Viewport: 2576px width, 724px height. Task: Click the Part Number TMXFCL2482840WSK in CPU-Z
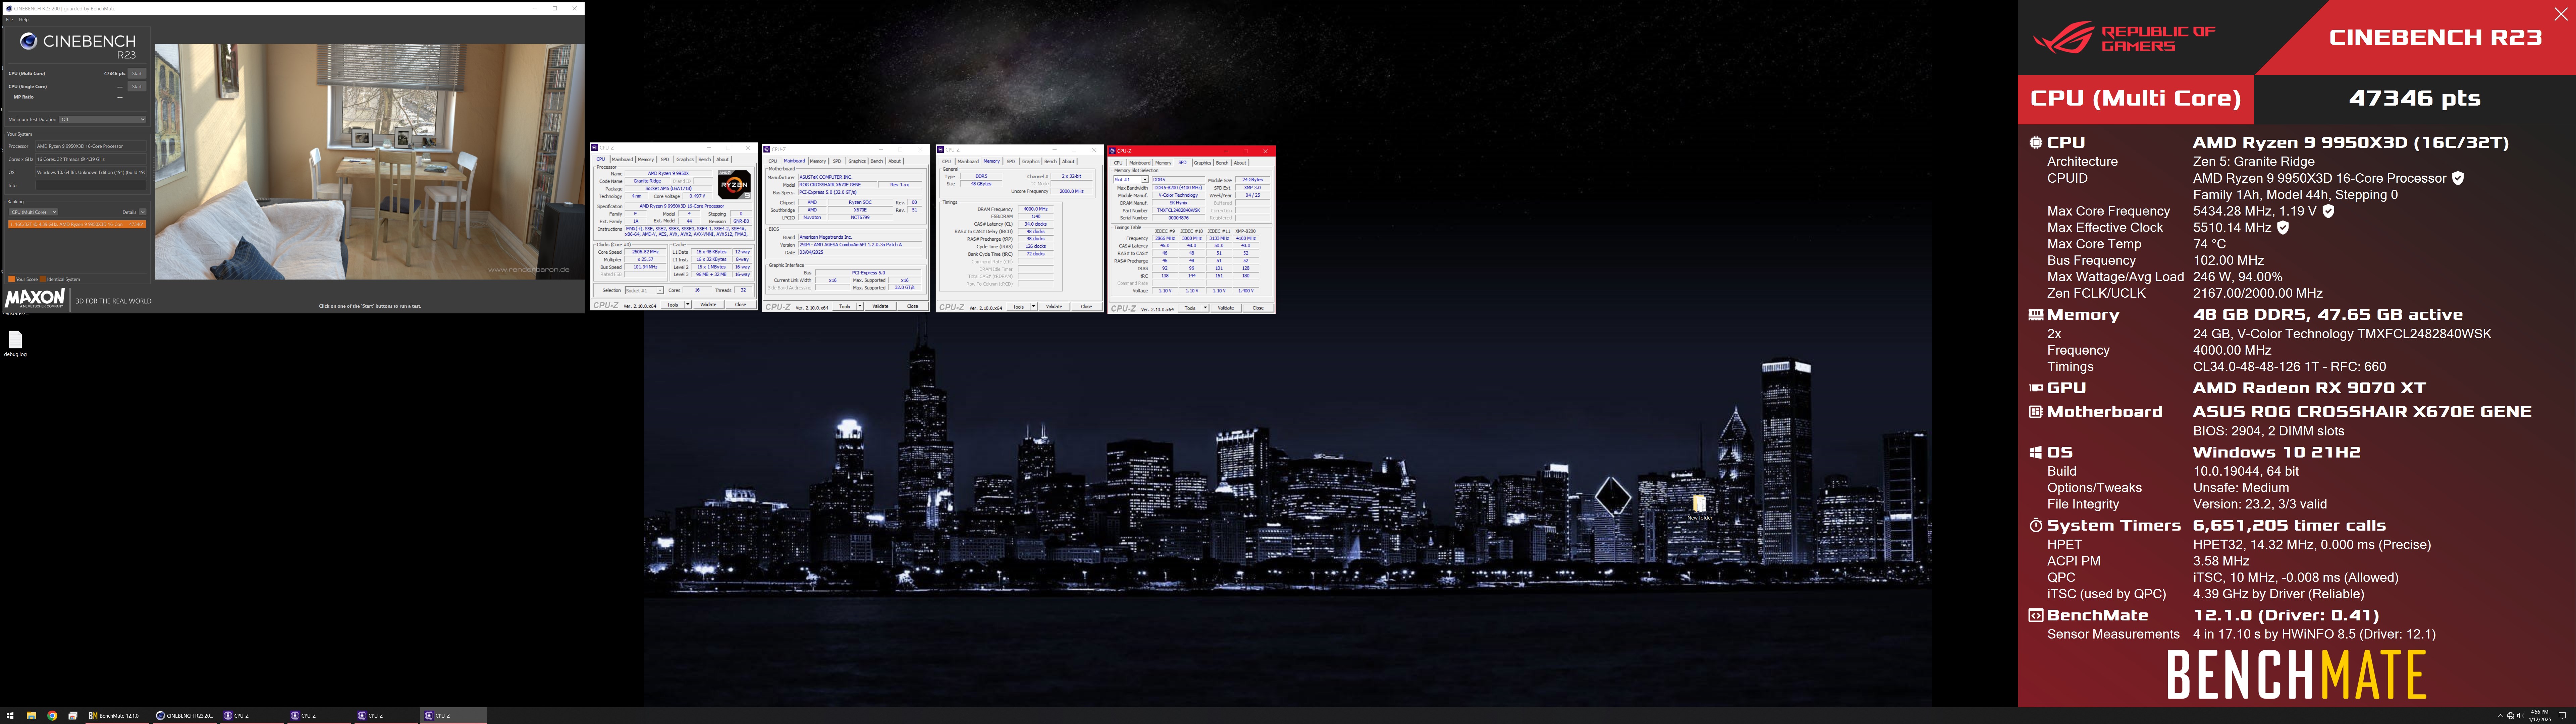[1179, 211]
